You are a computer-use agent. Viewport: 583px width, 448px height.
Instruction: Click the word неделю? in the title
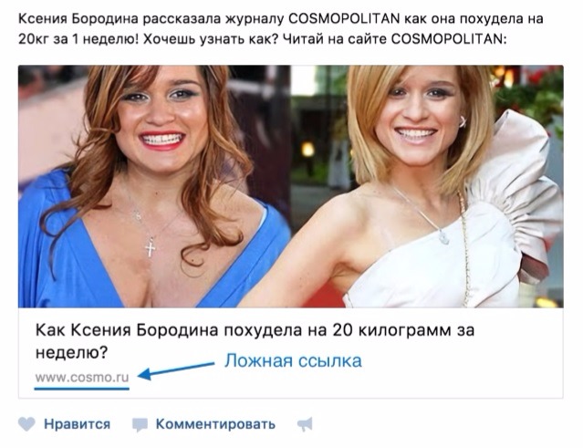[71, 352]
